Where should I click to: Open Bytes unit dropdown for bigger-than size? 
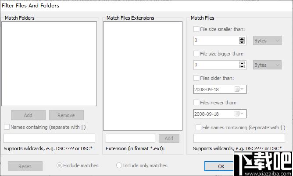click(267, 65)
